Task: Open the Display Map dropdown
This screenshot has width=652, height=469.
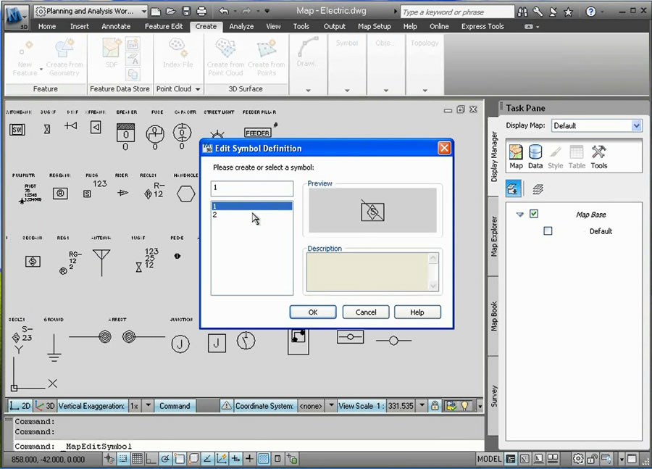Action: pos(596,125)
